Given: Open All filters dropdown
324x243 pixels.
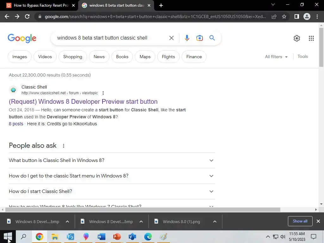Looking at the screenshot, I should tap(276, 57).
